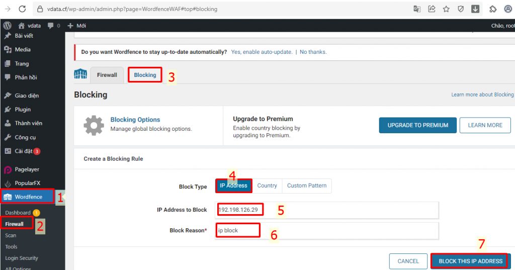Click Yes, enable auto-update link

pyautogui.click(x=262, y=52)
